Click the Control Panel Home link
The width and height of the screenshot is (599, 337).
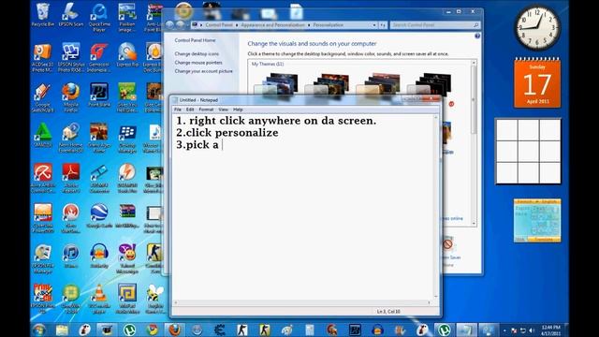click(x=195, y=40)
